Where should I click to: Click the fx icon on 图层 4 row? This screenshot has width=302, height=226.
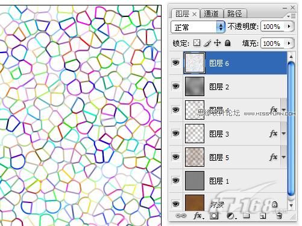point(274,110)
